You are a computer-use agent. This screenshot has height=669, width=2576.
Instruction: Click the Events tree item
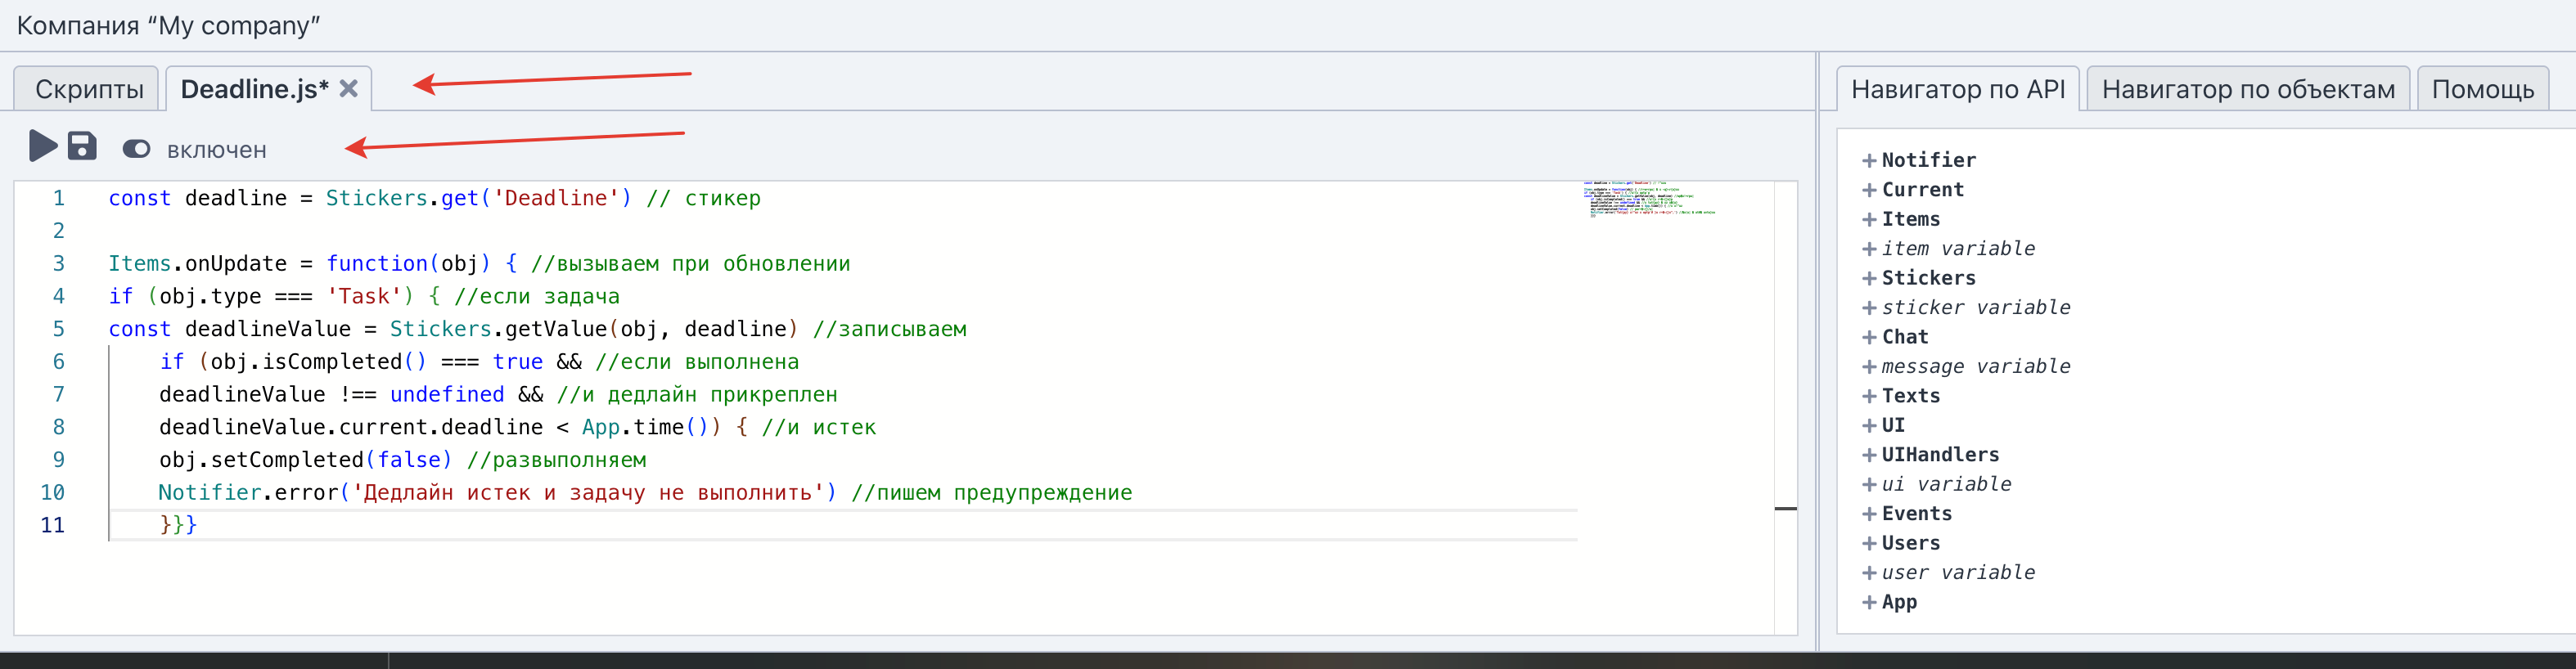(1916, 514)
